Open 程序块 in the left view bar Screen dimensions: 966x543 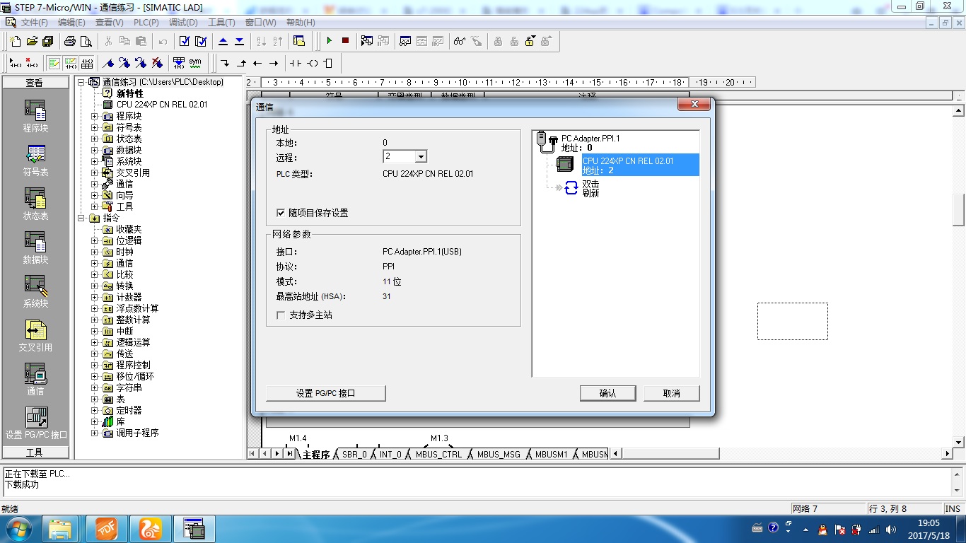pos(35,115)
